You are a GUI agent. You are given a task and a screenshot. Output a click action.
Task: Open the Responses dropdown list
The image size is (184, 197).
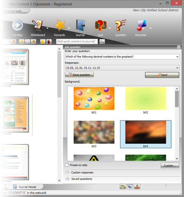(x=178, y=68)
